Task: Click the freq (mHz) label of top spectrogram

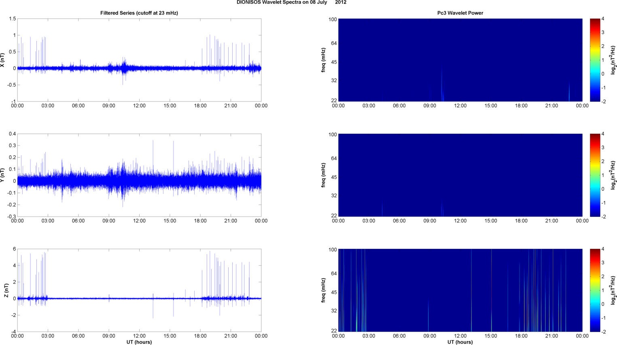Action: tap(324, 60)
